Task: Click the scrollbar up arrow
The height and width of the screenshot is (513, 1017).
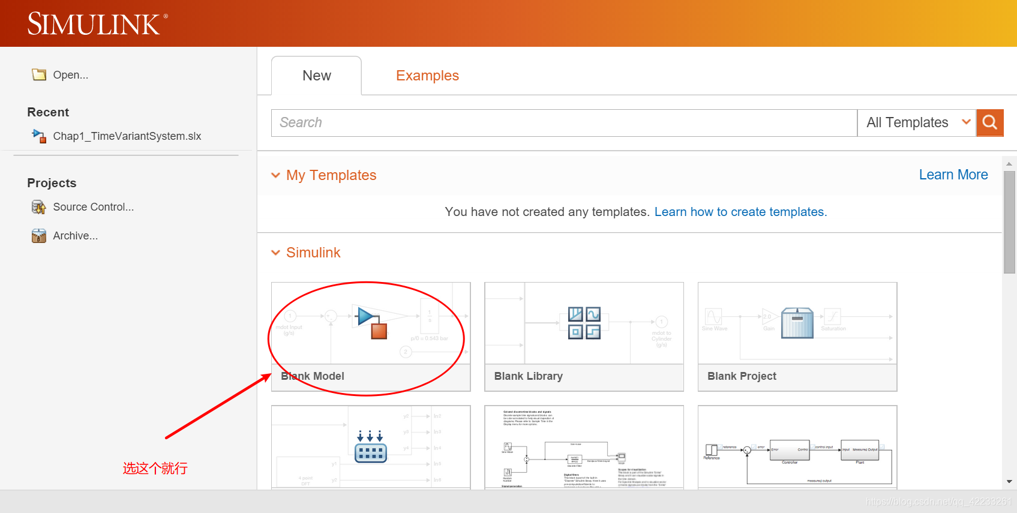Action: click(1009, 163)
